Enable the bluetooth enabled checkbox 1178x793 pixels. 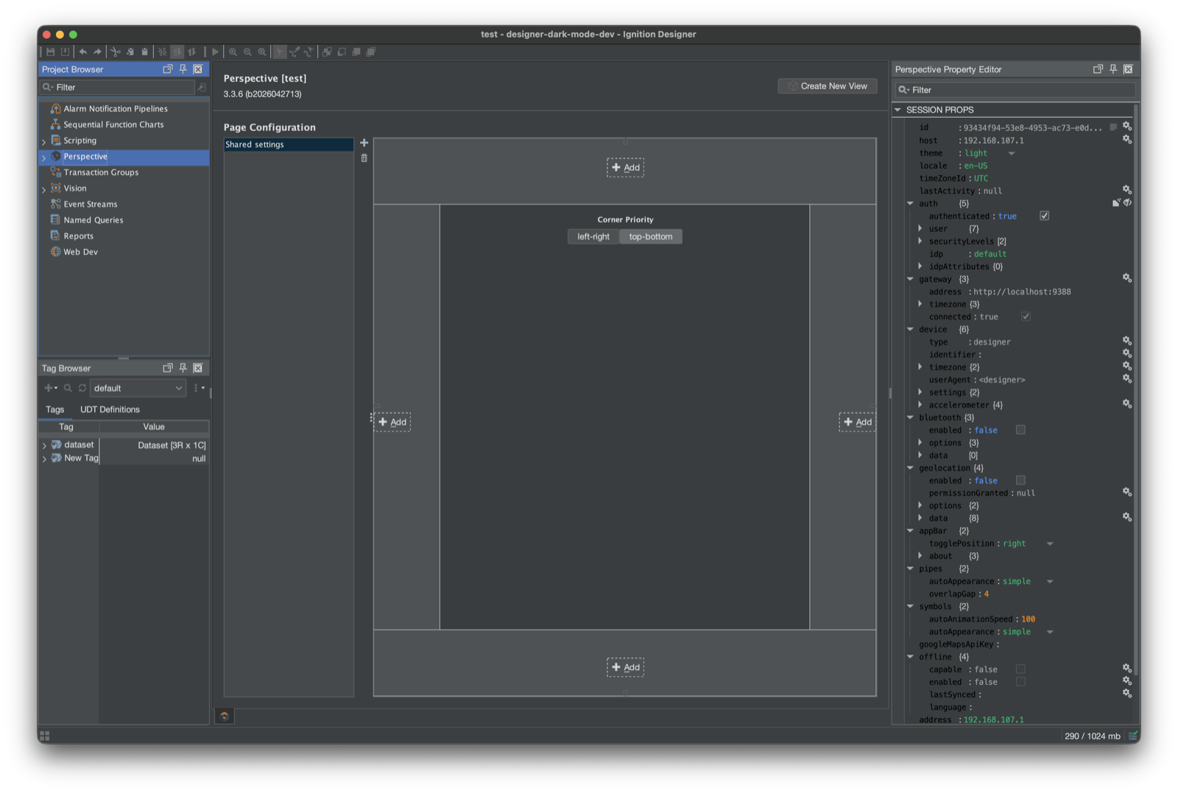coord(1020,430)
